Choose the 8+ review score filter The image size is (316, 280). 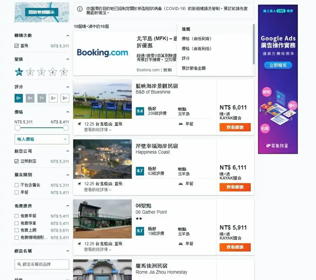click(x=53, y=98)
